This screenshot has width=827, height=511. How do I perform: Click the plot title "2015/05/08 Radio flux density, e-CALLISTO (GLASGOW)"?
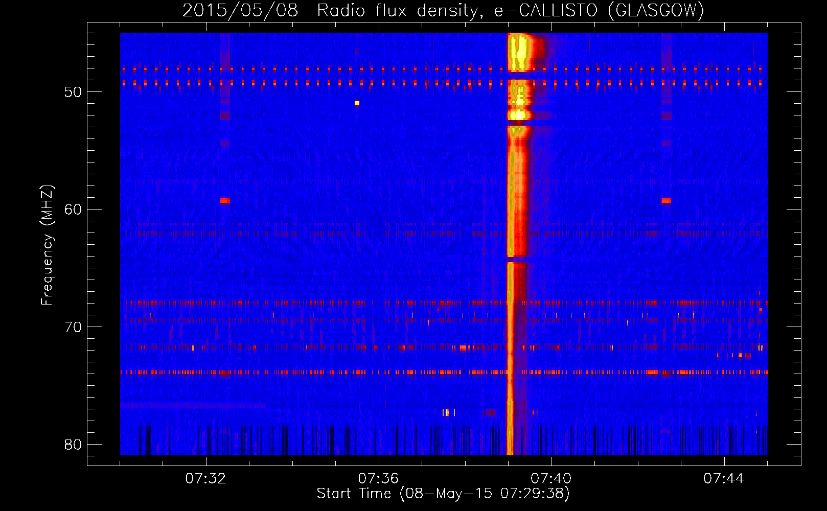coord(443,10)
